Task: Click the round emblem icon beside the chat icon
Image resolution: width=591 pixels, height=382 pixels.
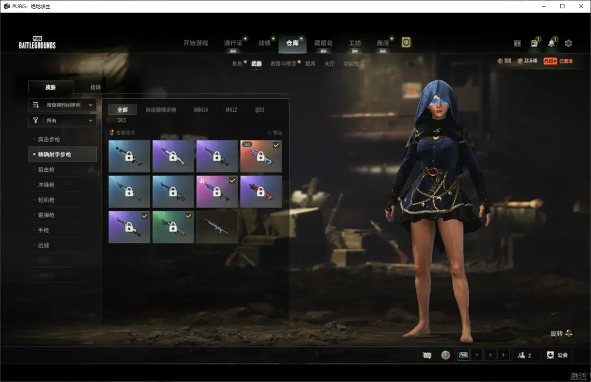Action: (x=445, y=355)
